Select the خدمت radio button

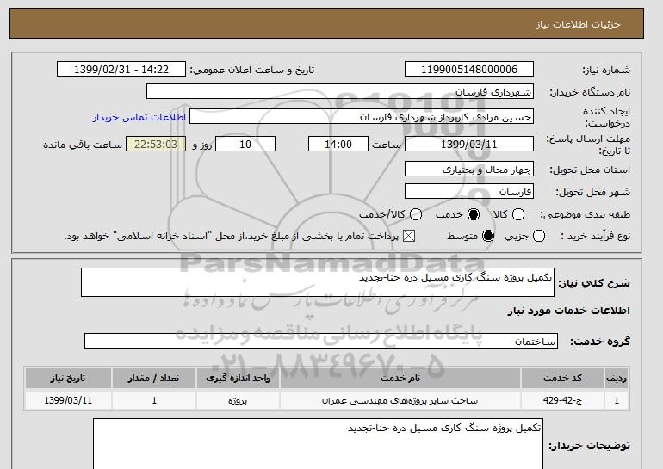[x=474, y=214]
